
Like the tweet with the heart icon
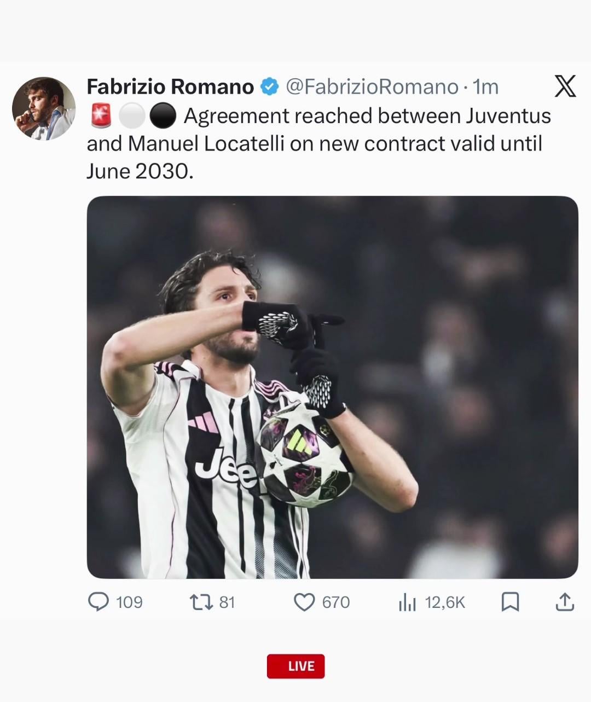click(304, 602)
